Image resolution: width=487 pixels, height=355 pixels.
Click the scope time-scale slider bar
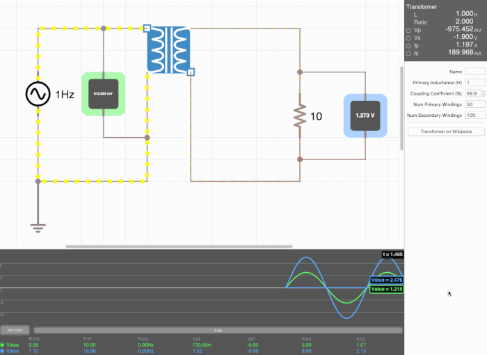coord(218,330)
